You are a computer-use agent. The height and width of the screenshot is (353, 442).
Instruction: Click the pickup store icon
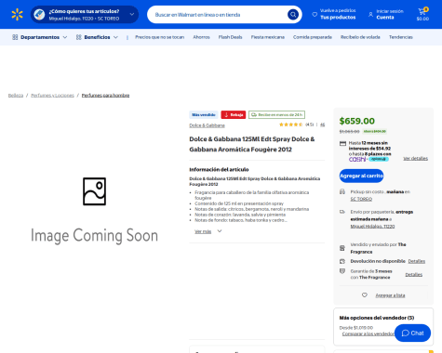[x=342, y=191]
